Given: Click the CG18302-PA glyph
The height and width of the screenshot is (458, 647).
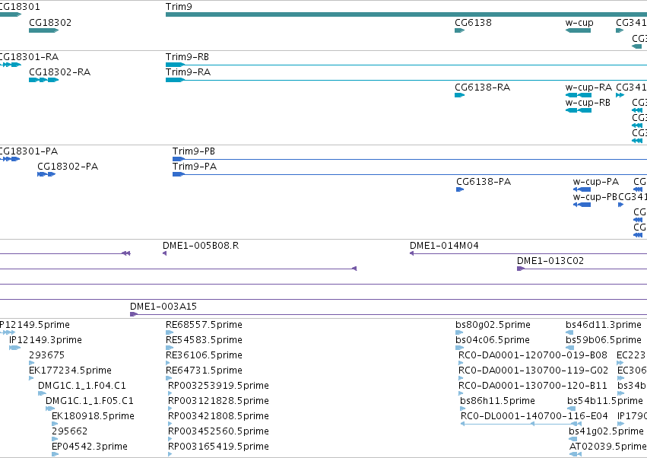Looking at the screenshot, I should pyautogui.click(x=46, y=175).
